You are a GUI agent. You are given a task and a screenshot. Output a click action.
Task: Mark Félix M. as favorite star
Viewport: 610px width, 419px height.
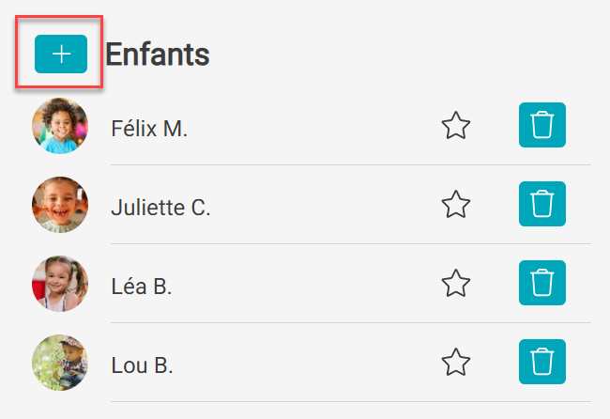(456, 125)
